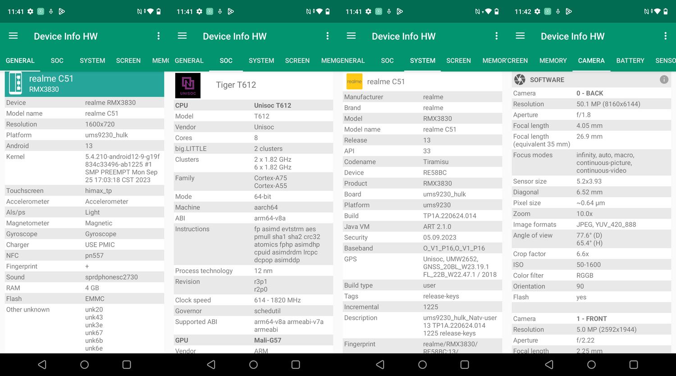Tap the Kernel row showing 5.4.210-android12
Image resolution: width=676 pixels, height=376 pixels.
84,168
